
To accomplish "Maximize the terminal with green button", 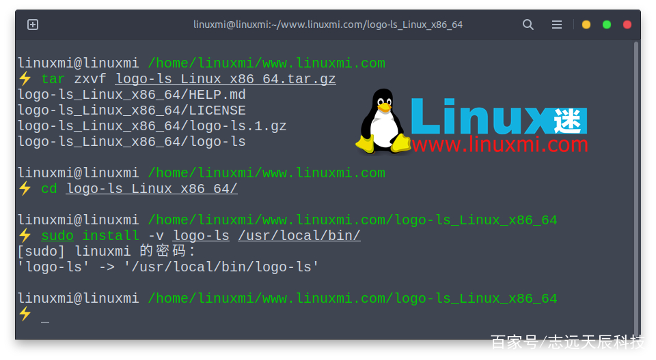I will click(x=607, y=25).
